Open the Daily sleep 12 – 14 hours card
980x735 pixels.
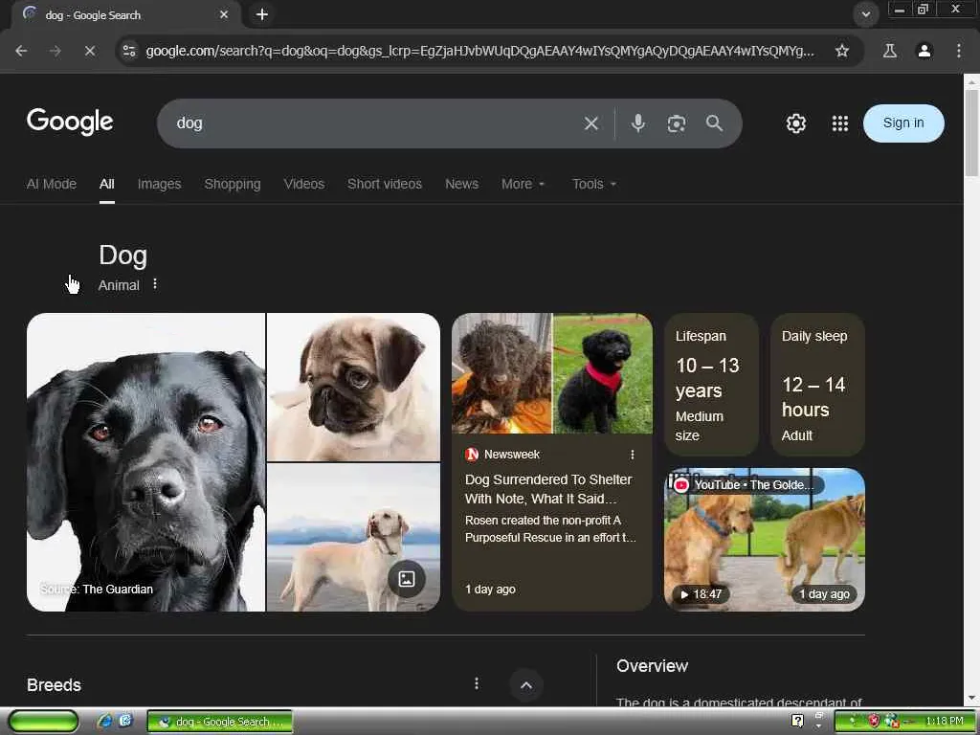(x=817, y=385)
